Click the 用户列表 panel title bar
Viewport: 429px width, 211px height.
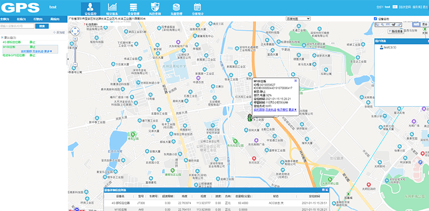(x=401, y=41)
